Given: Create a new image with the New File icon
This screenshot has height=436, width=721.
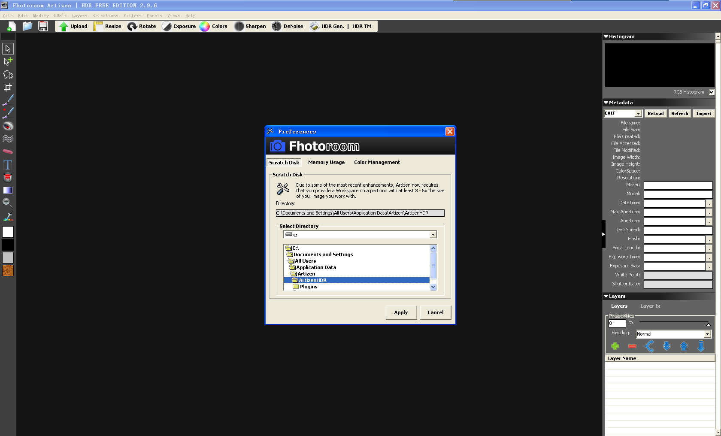Looking at the screenshot, I should tap(11, 27).
